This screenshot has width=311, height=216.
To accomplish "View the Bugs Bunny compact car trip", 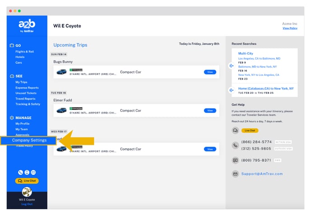I will click(x=210, y=72).
